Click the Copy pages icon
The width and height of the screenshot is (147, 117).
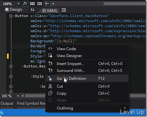[50, 93]
